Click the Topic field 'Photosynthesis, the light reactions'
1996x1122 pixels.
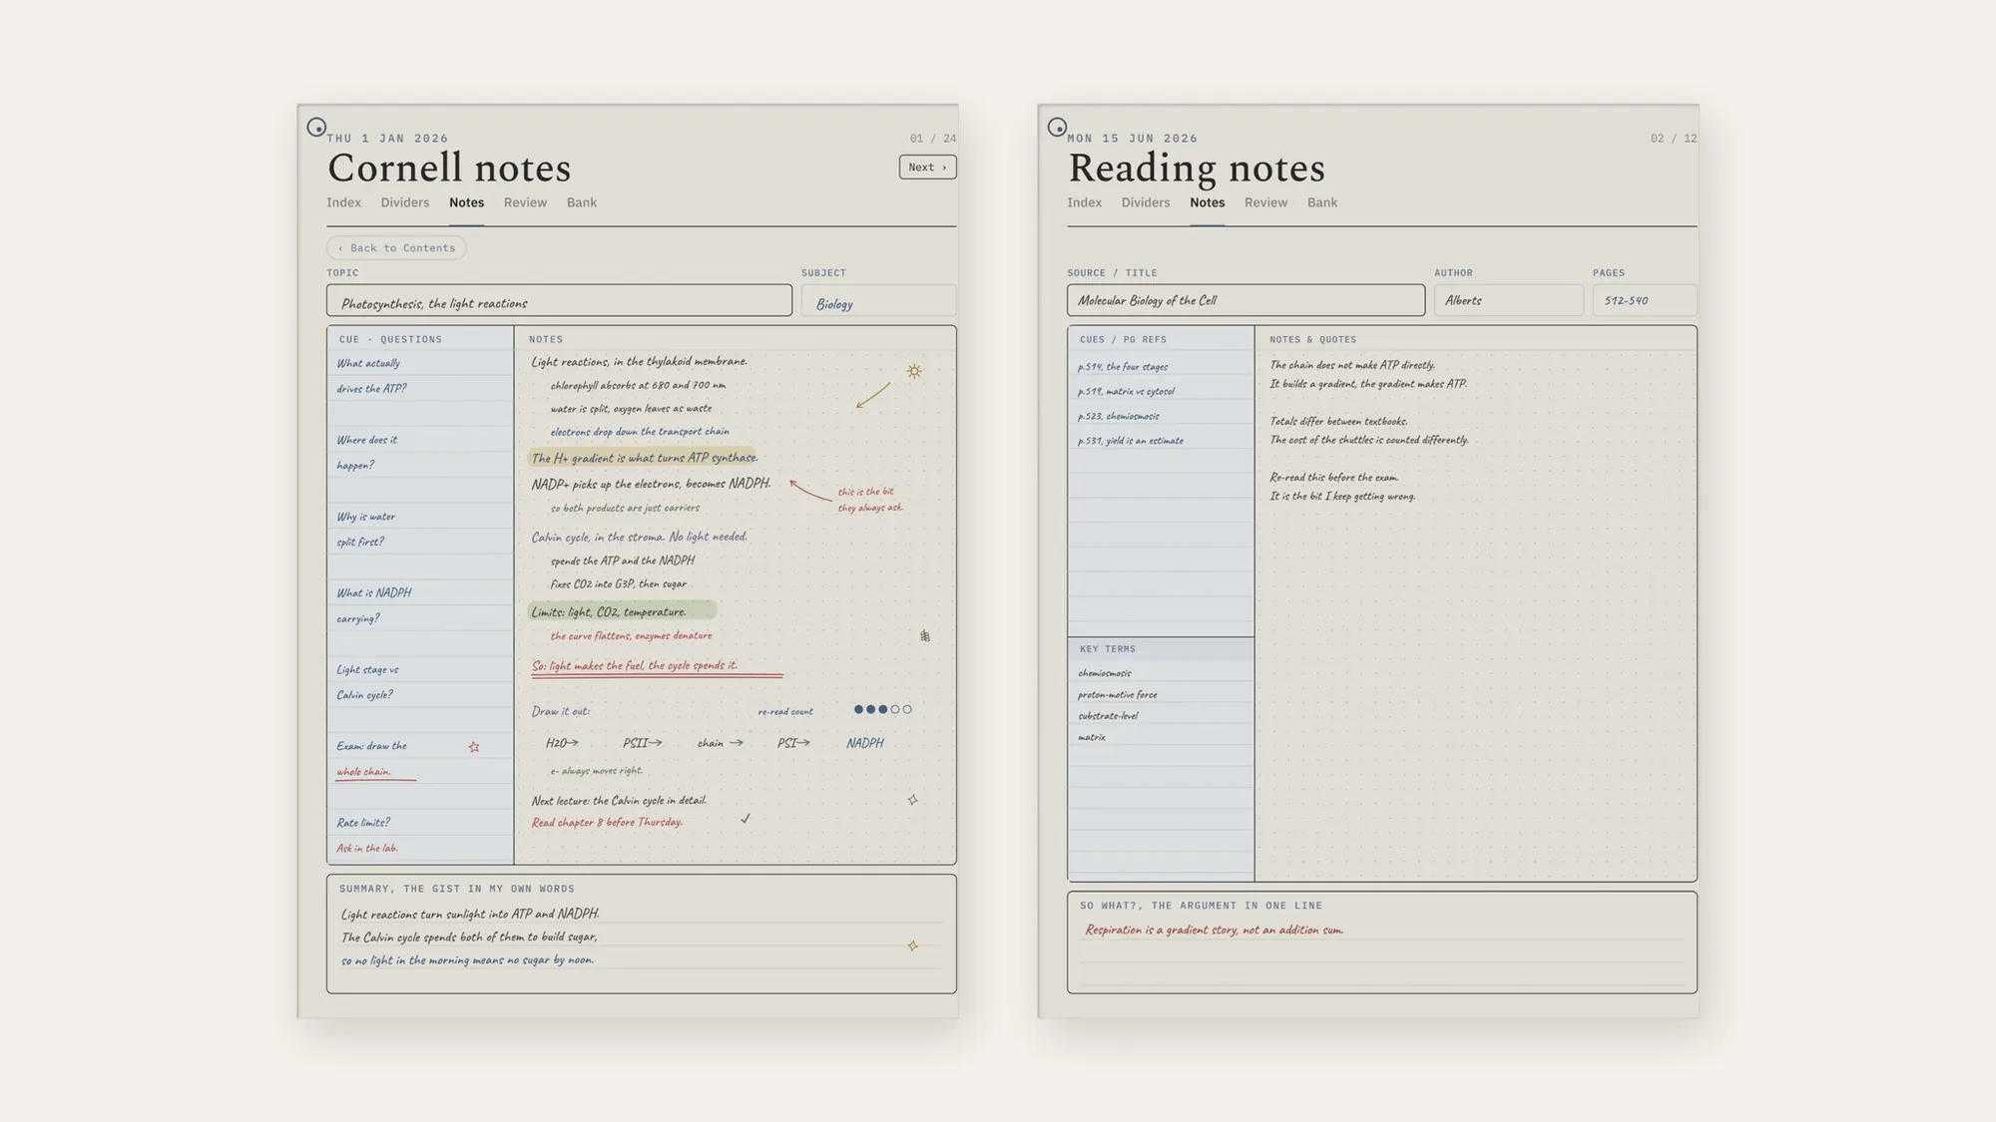click(559, 301)
